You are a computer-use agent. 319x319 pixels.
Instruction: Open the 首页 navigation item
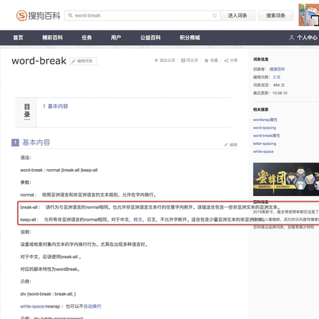(x=18, y=37)
